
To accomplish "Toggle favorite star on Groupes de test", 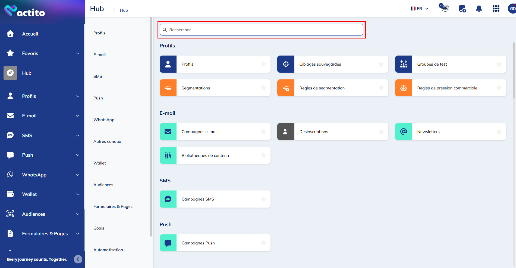I will pos(499,64).
